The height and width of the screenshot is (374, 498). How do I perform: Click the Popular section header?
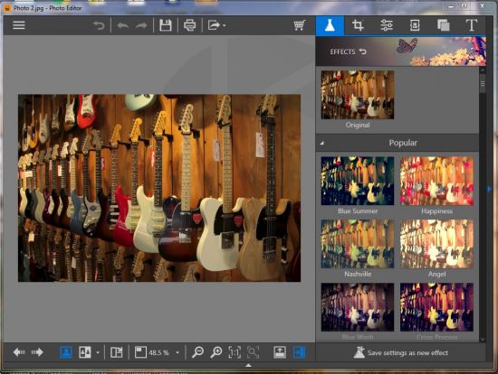[x=397, y=143]
